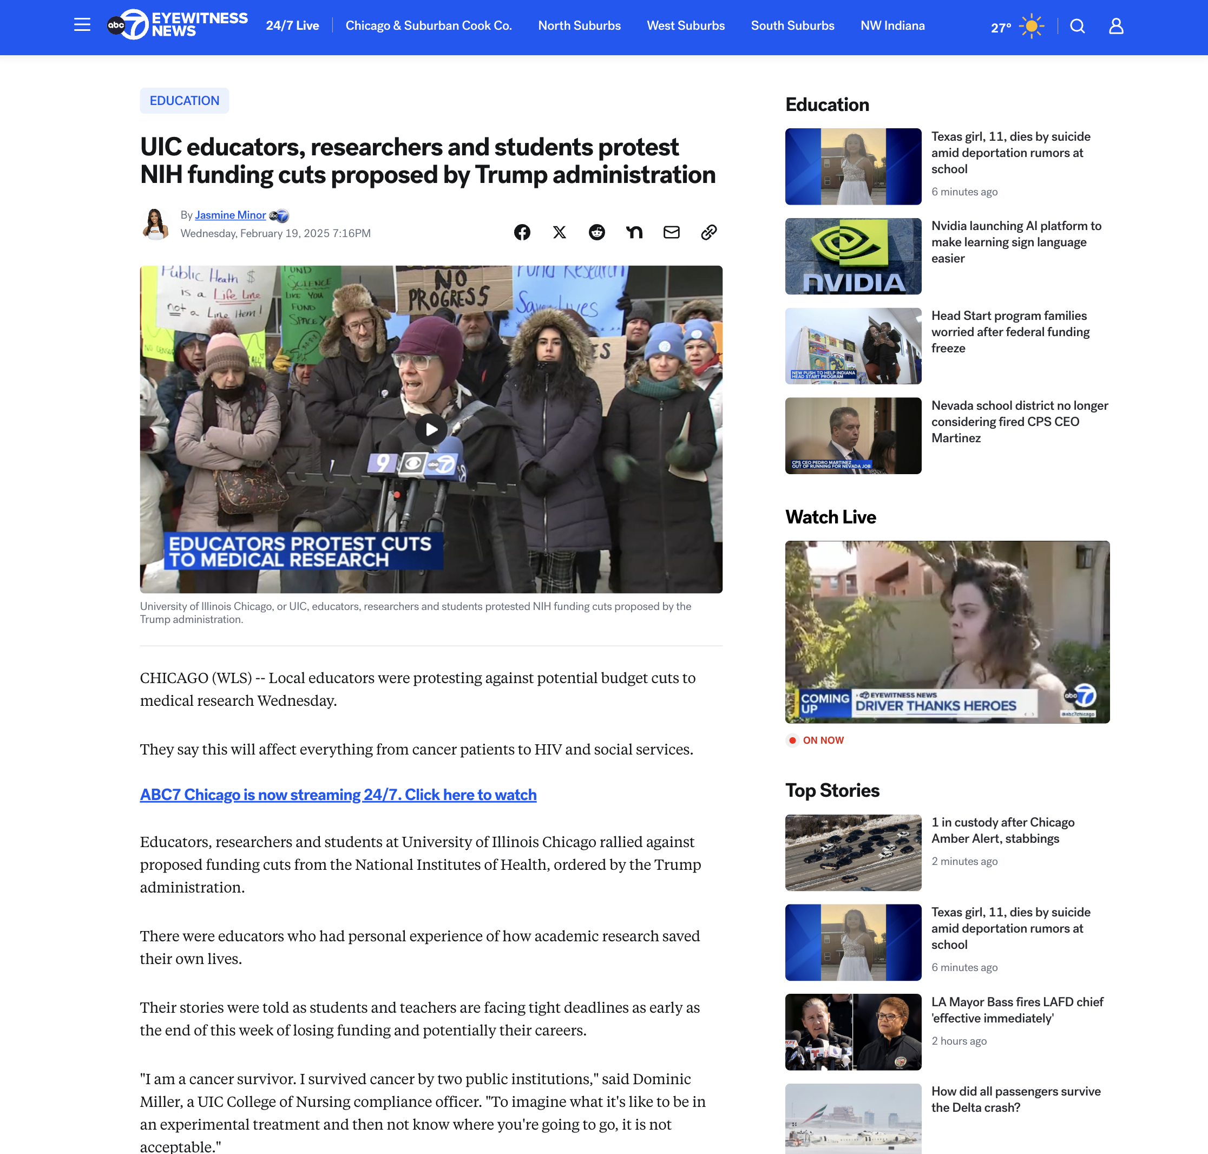Open LA Mayor Bass fires LAFD chief

(1017, 1010)
